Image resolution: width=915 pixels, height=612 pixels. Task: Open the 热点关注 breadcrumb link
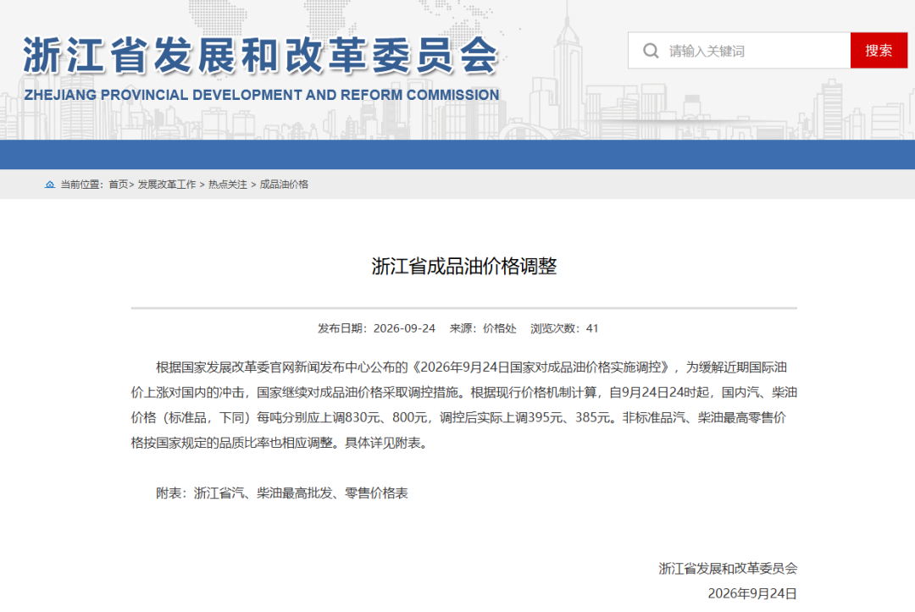(x=228, y=185)
